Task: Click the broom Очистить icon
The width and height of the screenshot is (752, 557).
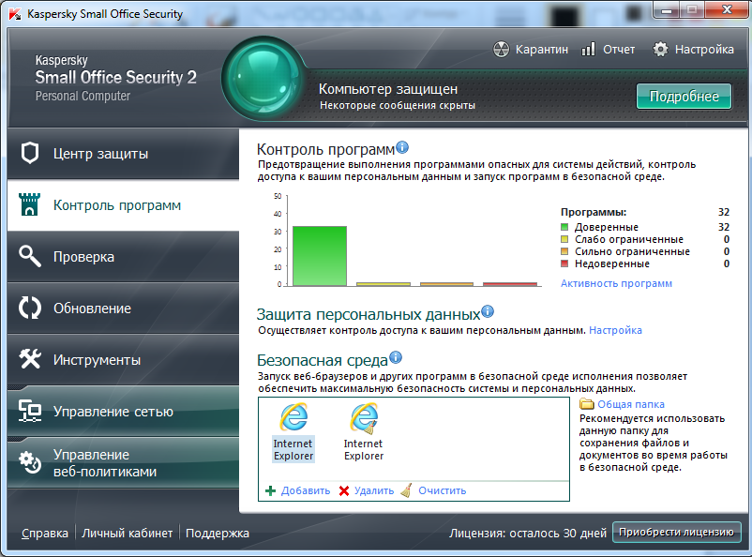Action: coord(406,490)
